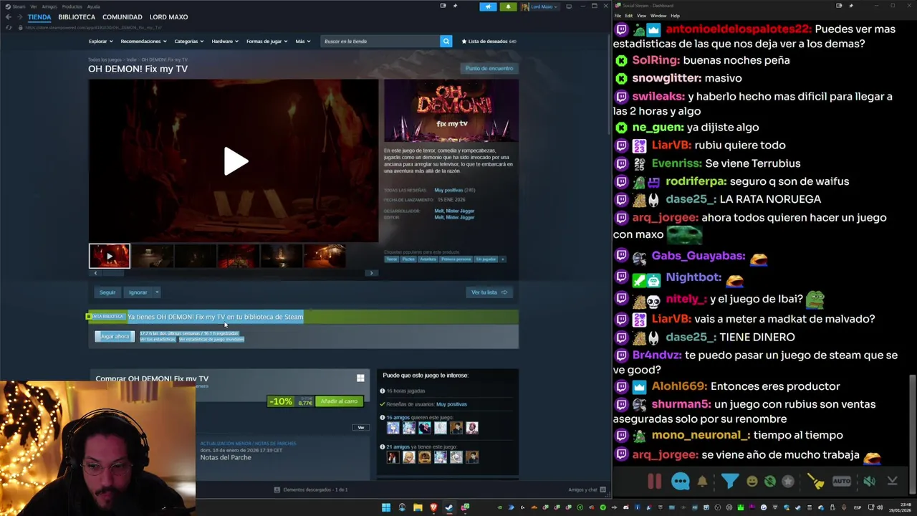917x516 pixels.
Task: Switch to the COMUNIDAD tab
Action: pos(123,17)
